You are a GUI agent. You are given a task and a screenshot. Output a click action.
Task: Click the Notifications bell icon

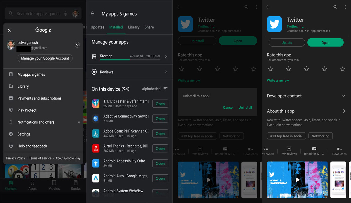(x=11, y=122)
